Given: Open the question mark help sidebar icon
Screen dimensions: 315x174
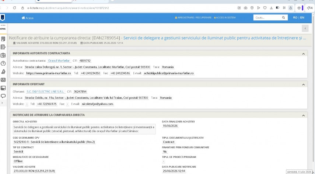Looking at the screenshot, I should click(x=3, y=63).
